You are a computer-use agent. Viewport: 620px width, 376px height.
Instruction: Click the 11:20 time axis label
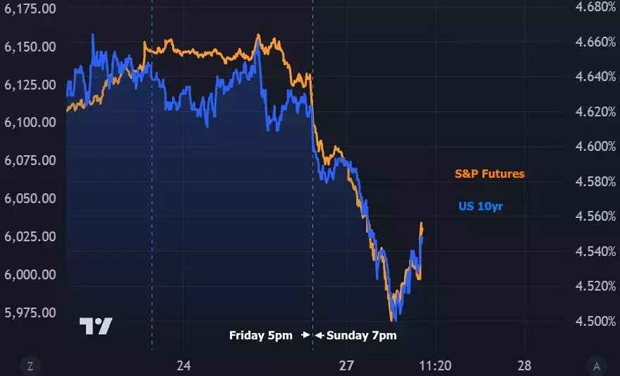435,365
